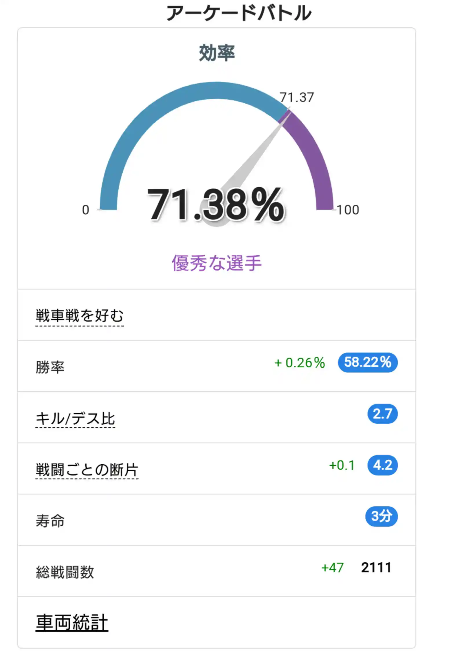451x651 pixels.
Task: Click the 3分 lifespan badge
Action: tap(381, 516)
